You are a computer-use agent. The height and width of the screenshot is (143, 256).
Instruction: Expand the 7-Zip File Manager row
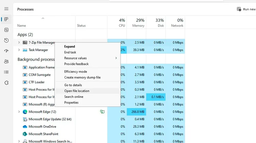tap(19, 42)
